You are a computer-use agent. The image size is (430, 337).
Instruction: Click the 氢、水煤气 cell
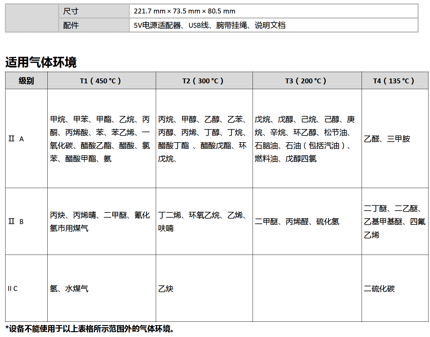click(x=69, y=288)
